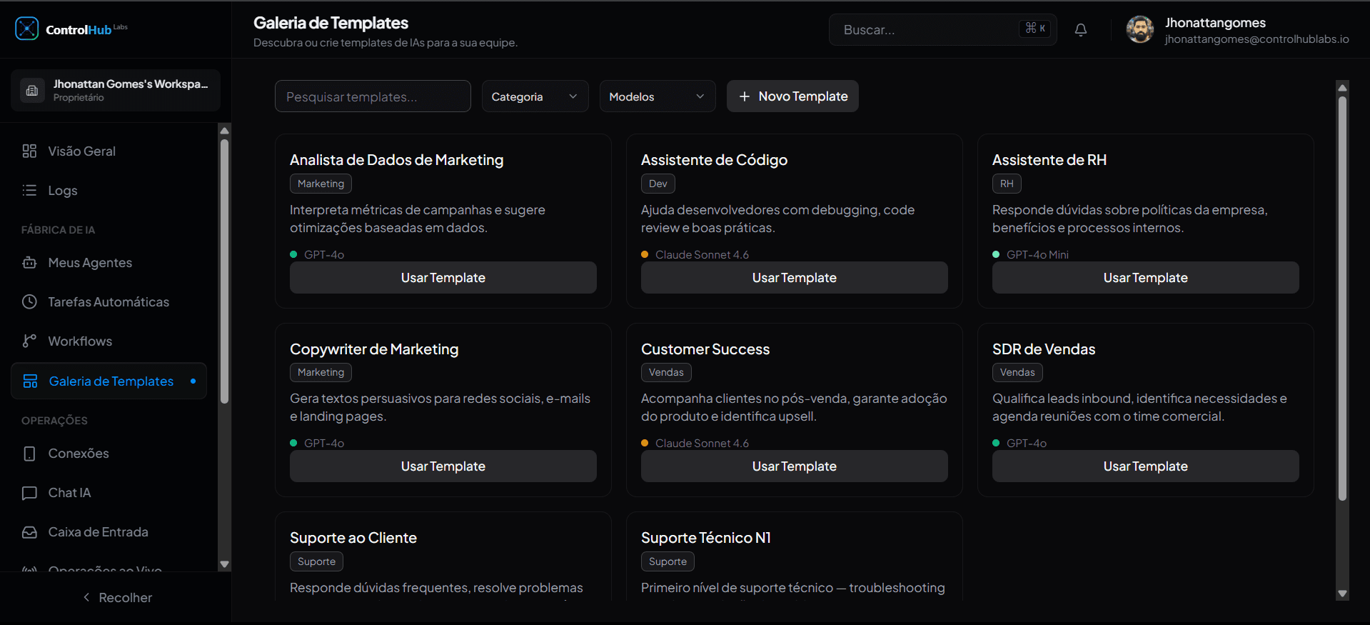Open Conexões page
Screen dimensions: 1370x625
(x=109, y=453)
